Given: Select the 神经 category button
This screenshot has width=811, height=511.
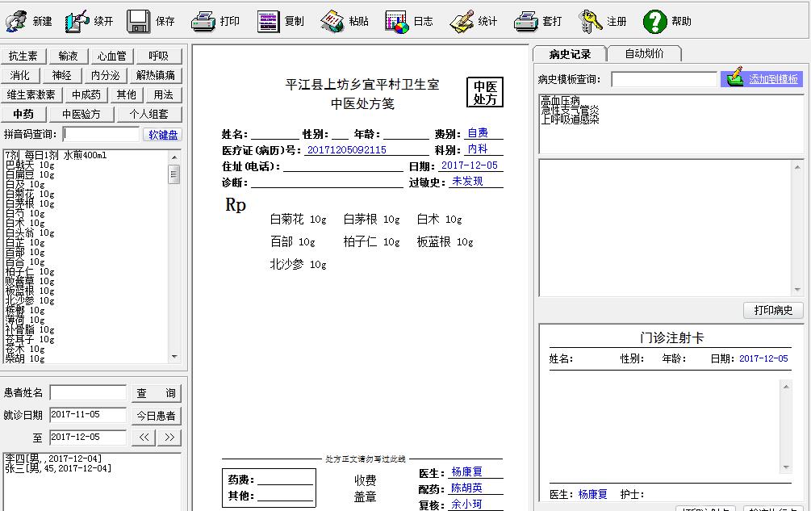Looking at the screenshot, I should (61, 75).
